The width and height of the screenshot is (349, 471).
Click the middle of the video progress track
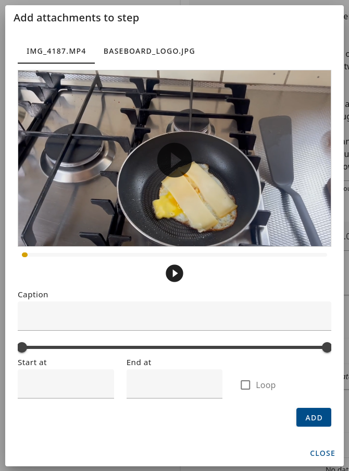click(174, 255)
